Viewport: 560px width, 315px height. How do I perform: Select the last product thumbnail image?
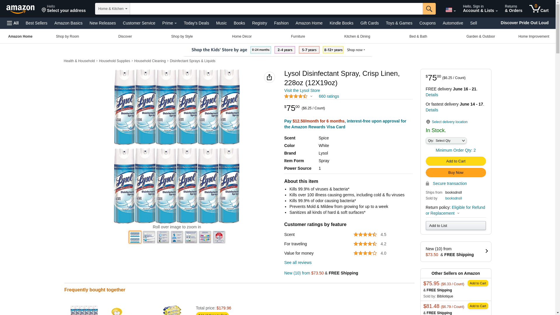tap(219, 237)
